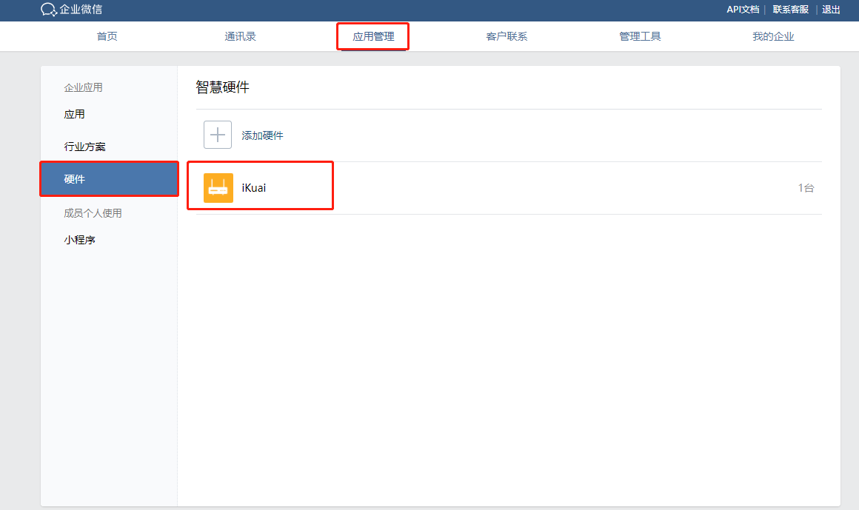Image resolution: width=859 pixels, height=510 pixels.
Task: Click the 企业微信 logo icon
Action: coord(48,10)
